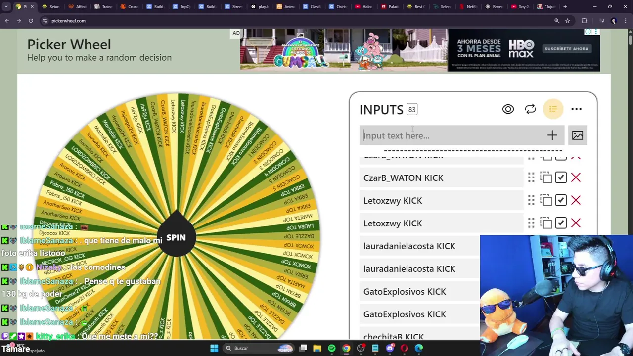Click the 83 inputs count badge
The width and height of the screenshot is (633, 356).
(412, 109)
